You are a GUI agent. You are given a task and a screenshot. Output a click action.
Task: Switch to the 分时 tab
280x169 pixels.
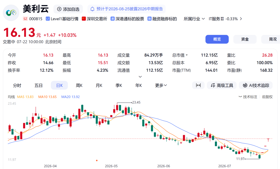pos(17,85)
